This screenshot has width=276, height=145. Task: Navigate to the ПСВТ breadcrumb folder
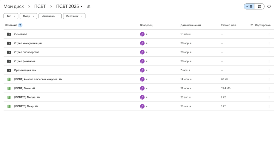[40, 6]
